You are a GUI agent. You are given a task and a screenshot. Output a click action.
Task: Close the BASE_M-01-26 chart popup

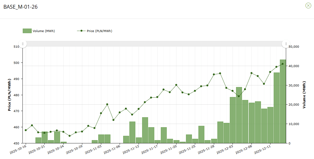click(308, 5)
